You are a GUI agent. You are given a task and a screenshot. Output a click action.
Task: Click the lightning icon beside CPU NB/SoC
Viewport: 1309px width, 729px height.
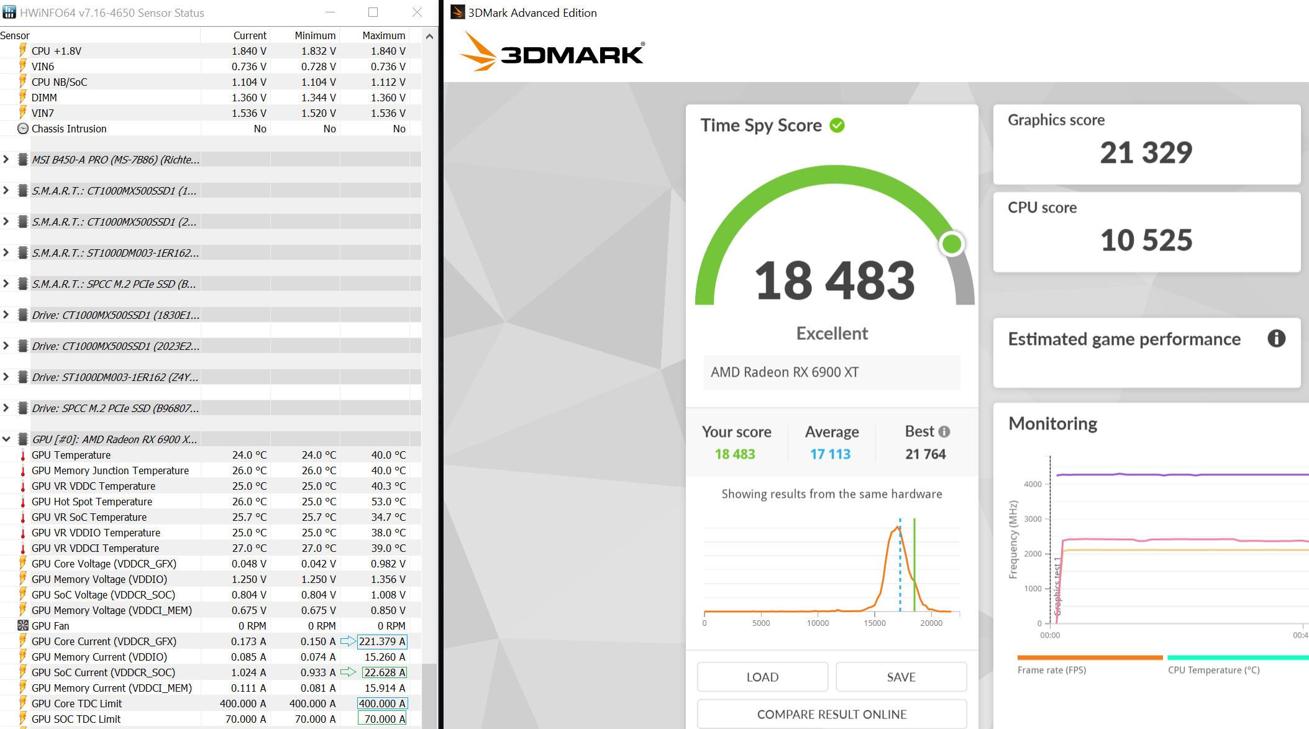coord(23,82)
